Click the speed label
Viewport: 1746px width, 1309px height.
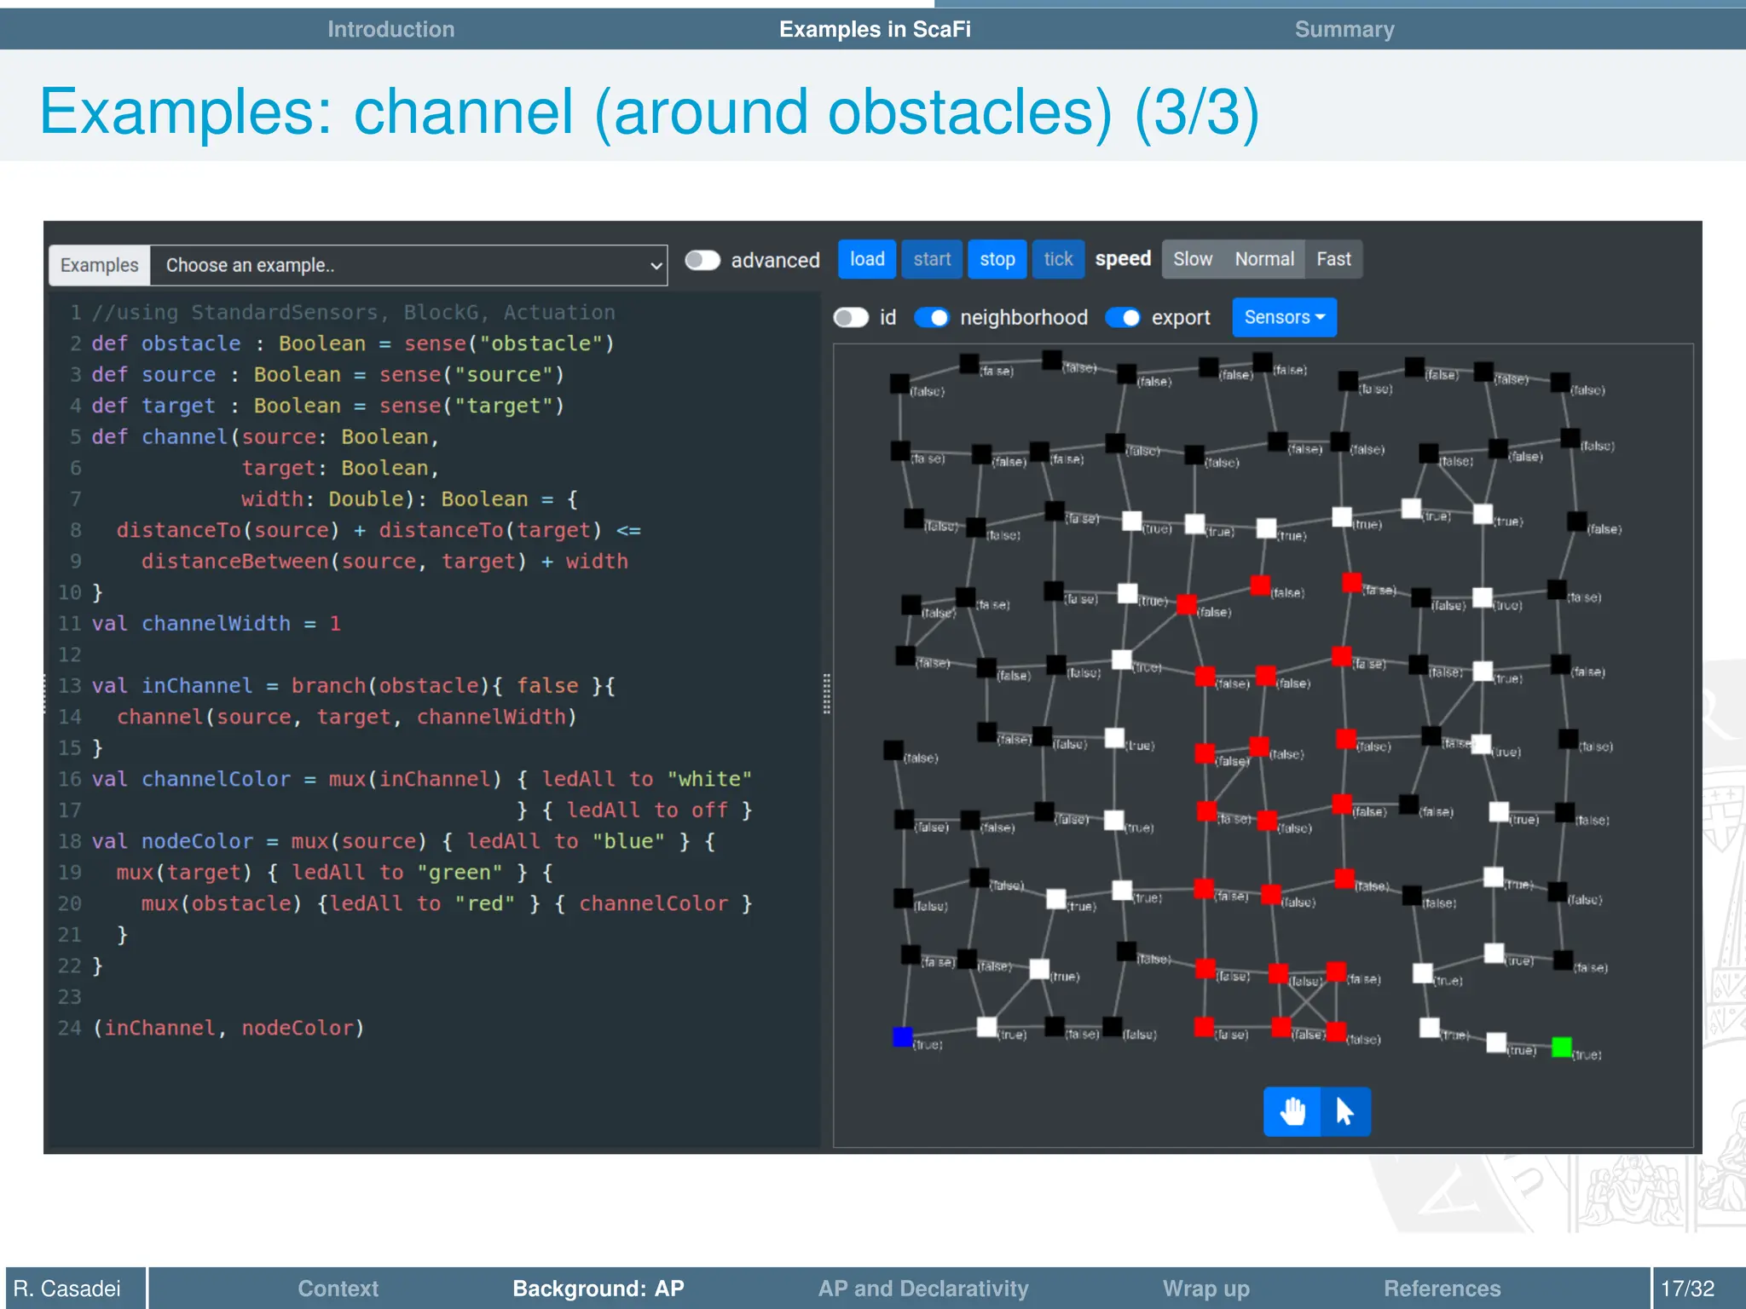point(1123,258)
